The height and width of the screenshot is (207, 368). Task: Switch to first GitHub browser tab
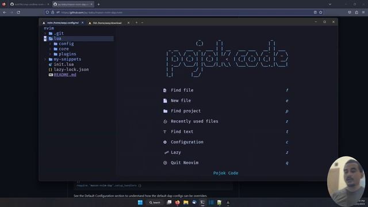click(x=29, y=4)
